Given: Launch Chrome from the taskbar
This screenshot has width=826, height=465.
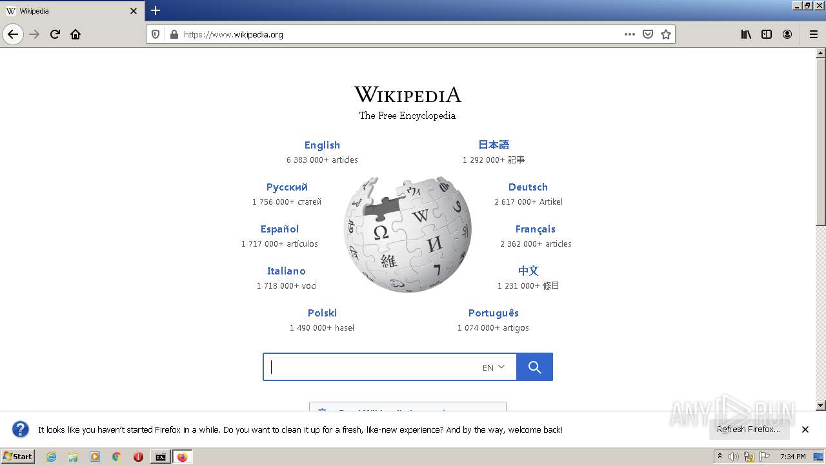Looking at the screenshot, I should (x=117, y=457).
